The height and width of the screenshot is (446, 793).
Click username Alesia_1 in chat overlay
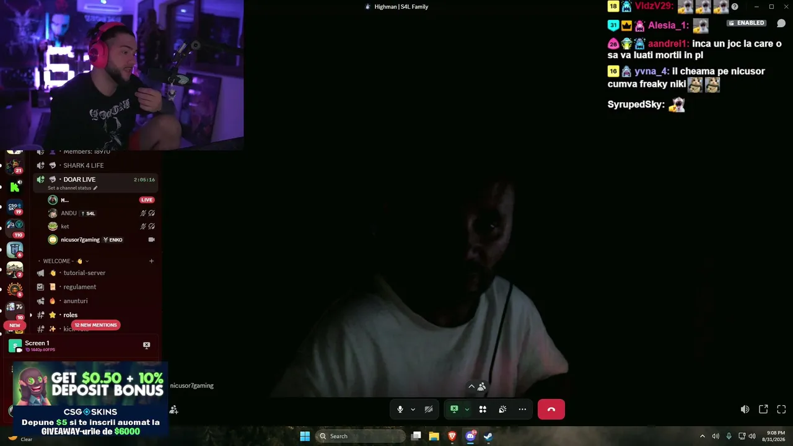tap(667, 26)
